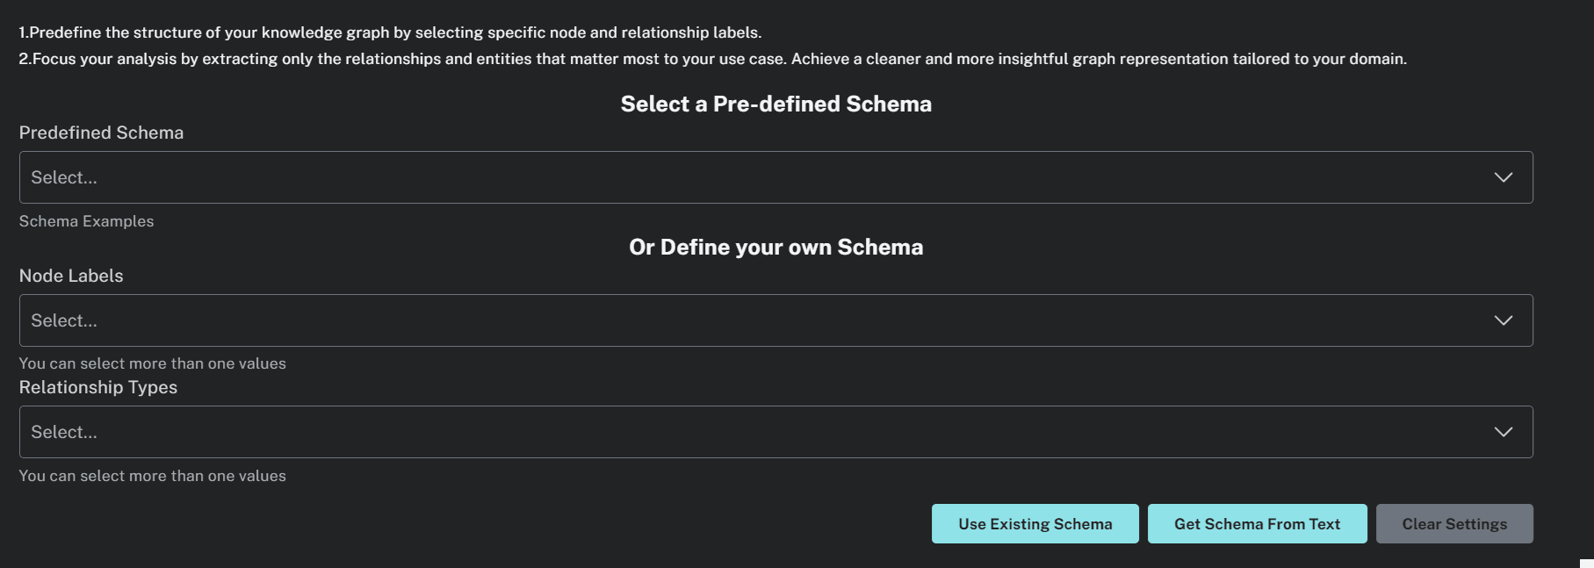Click the Select a Pre-defined Schema heading
Viewport: 1594px width, 568px height.
coord(776,104)
